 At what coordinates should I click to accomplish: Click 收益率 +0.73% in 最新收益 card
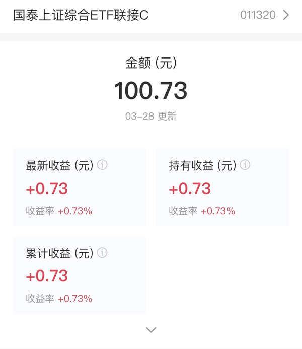pos(59,211)
